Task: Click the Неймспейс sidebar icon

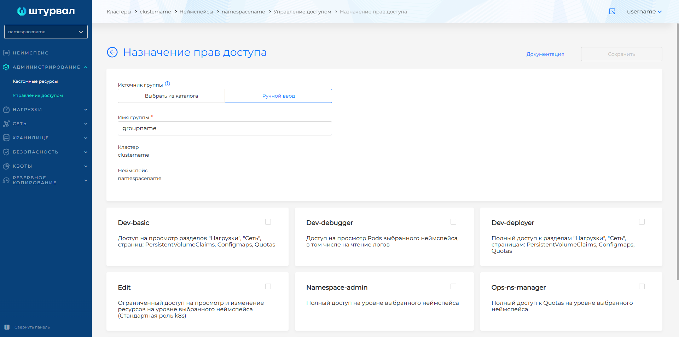Action: pos(6,53)
